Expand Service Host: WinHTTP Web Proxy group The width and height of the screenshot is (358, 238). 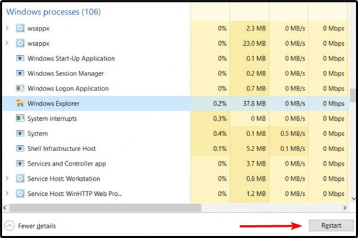click(7, 193)
